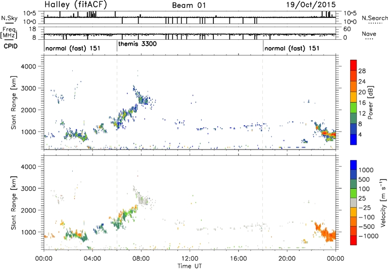The height and width of the screenshot is (269, 388).
Task: Click the "25" tick on Velocity colorbar
Action: point(362,198)
